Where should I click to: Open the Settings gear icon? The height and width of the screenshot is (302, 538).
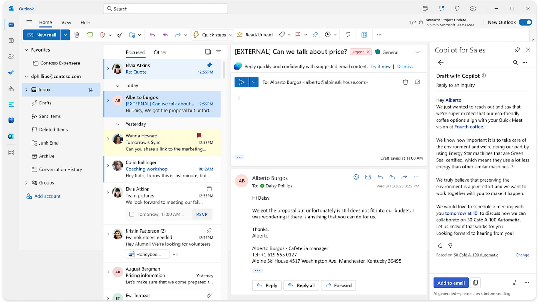(473, 9)
